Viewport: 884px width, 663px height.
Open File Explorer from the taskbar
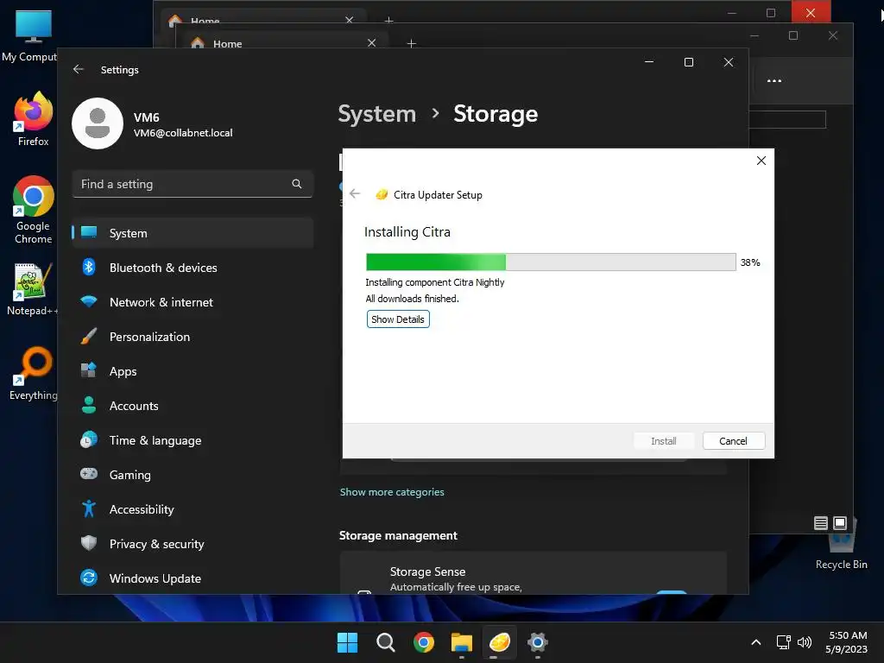(x=462, y=642)
